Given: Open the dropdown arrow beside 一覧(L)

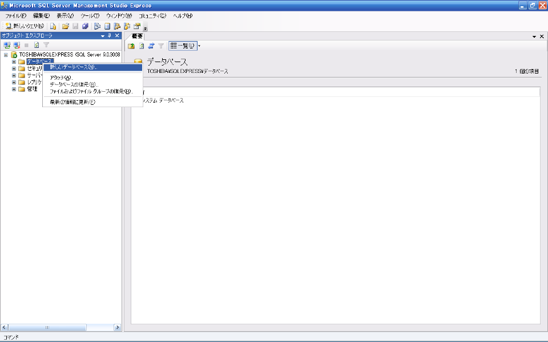Looking at the screenshot, I should [199, 46].
